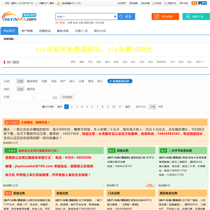Click the green 商家入驻 merchant join button
The height and width of the screenshot is (210, 210).
(x=196, y=16)
